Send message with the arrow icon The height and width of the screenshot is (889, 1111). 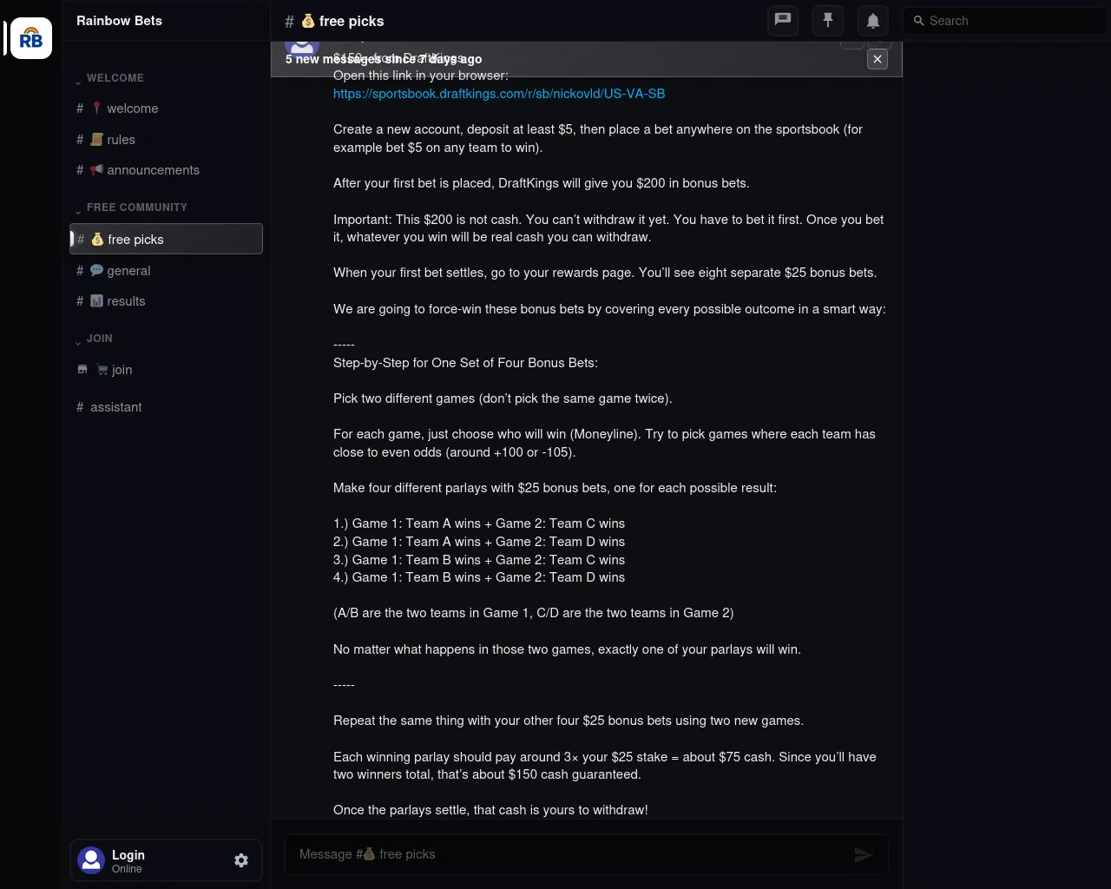click(x=863, y=855)
